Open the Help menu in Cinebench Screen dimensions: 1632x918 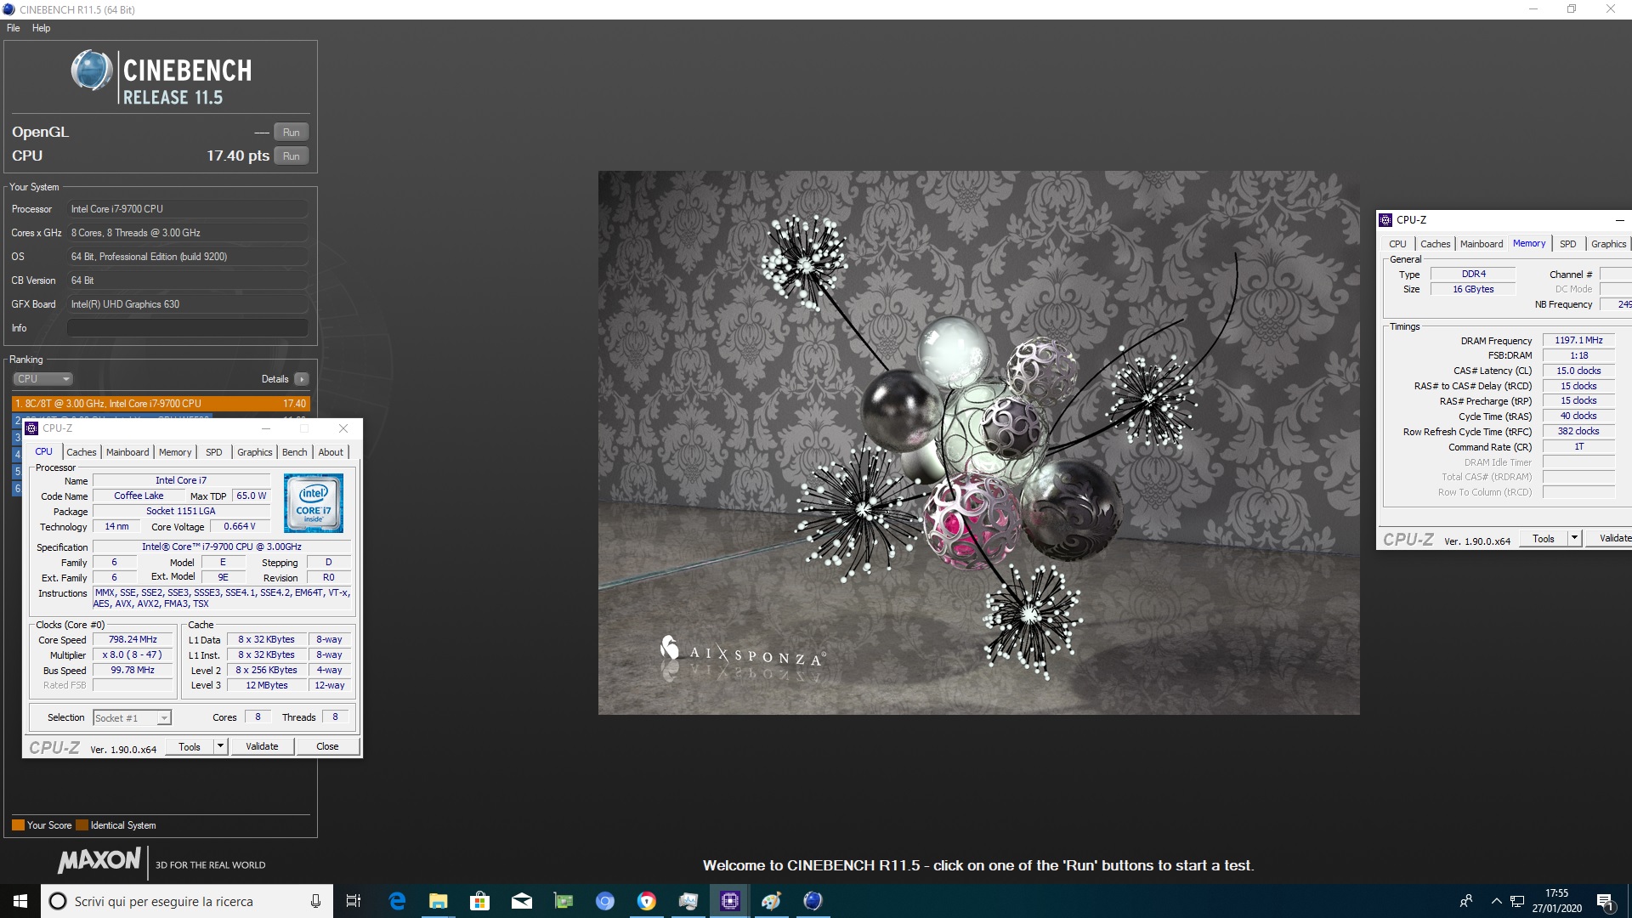41,28
